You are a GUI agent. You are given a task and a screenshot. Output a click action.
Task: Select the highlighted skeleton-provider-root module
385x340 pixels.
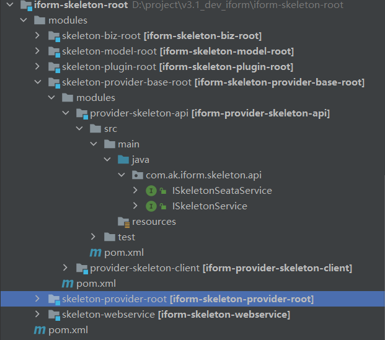click(x=115, y=299)
